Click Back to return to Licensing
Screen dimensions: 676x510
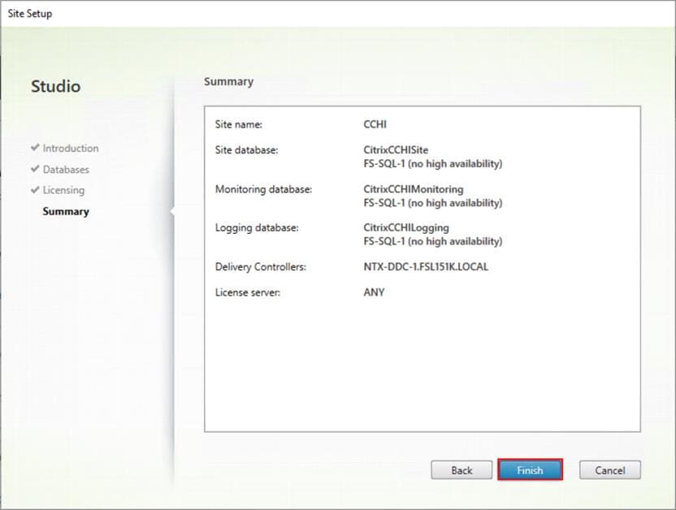461,469
